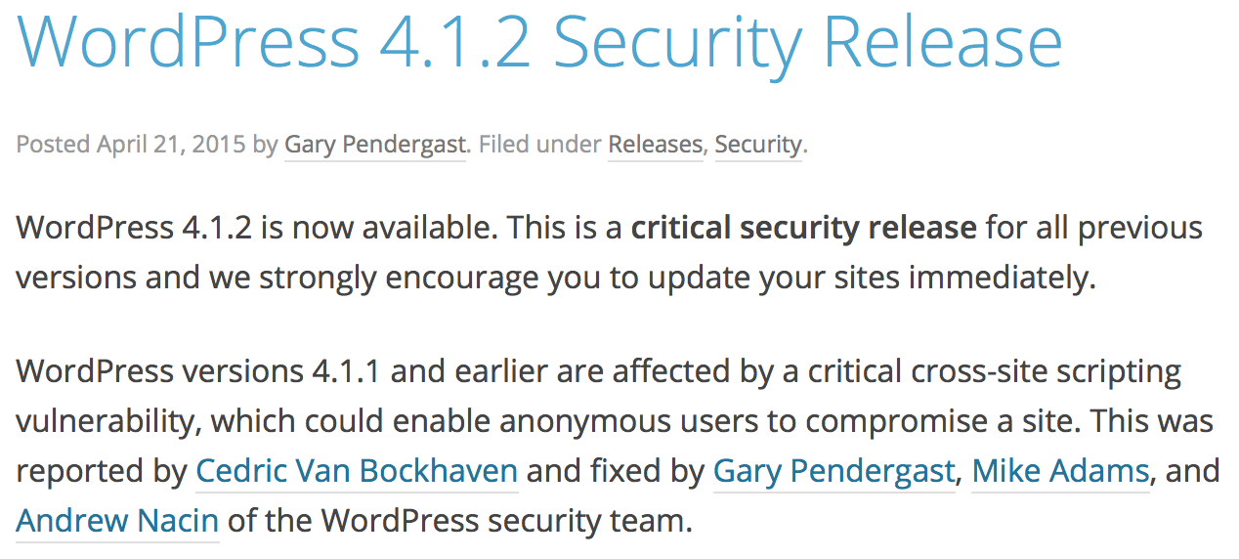
Task: Open Gary Pendergast's author link in byline
Action: [375, 145]
